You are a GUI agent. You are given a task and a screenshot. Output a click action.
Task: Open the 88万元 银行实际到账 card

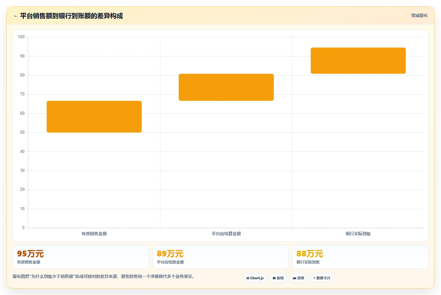[360, 257]
